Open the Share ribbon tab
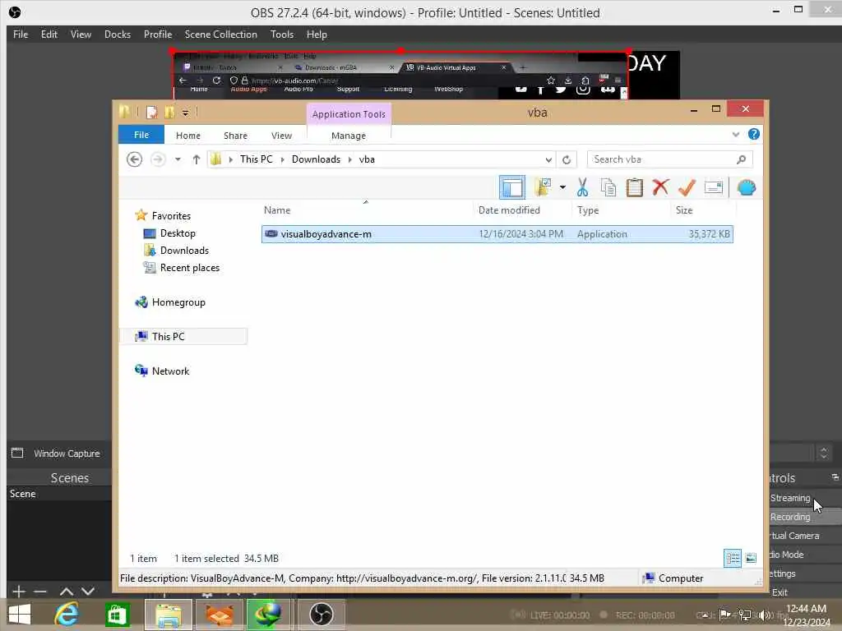842x631 pixels. (235, 136)
